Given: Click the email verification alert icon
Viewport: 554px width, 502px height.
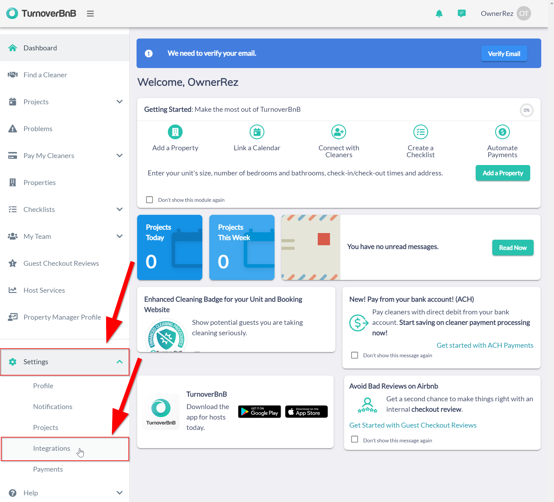Looking at the screenshot, I should click(x=149, y=54).
